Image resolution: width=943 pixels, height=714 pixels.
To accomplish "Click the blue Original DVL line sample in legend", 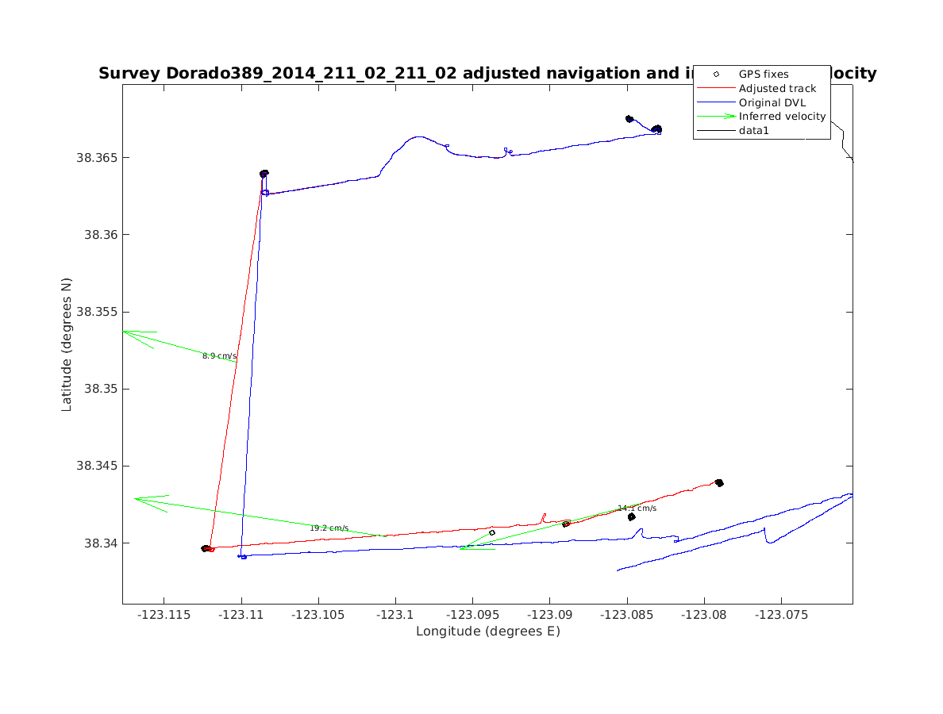I will point(716,102).
